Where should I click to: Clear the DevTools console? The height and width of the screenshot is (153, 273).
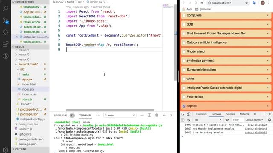189,120
